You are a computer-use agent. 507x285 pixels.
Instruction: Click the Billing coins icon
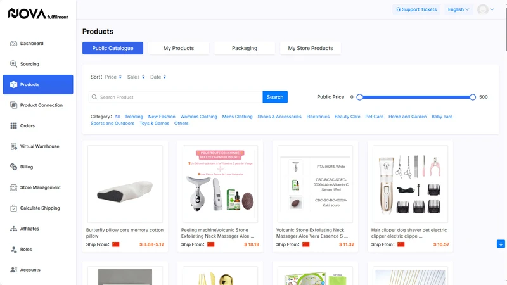(13, 167)
